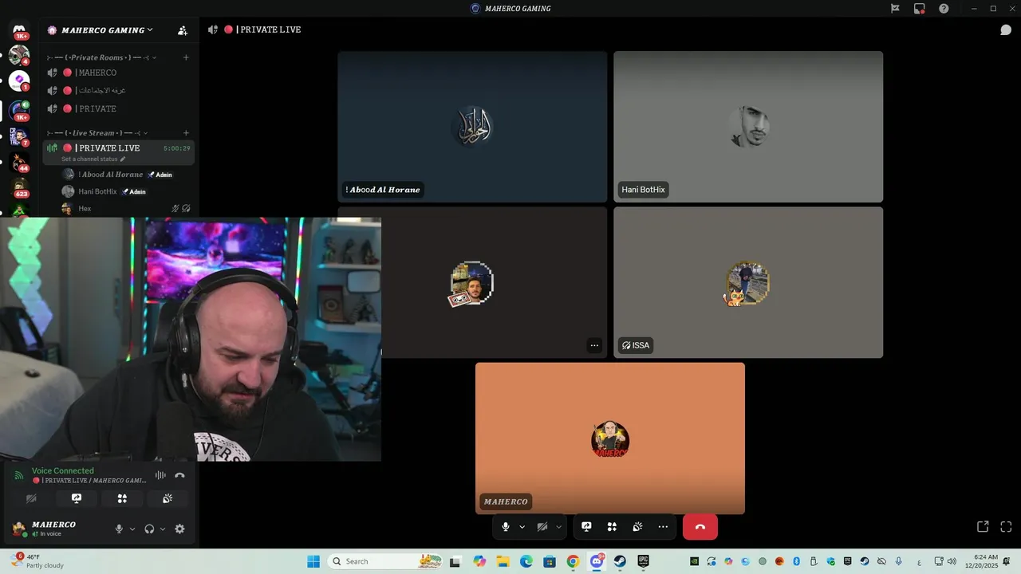Open User Settings gear icon
This screenshot has height=574, width=1021.
point(179,529)
